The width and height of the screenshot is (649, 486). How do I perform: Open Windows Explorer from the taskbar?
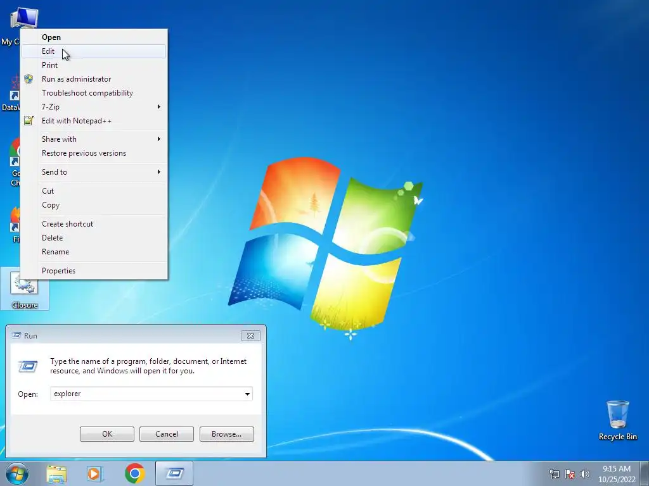click(x=56, y=473)
